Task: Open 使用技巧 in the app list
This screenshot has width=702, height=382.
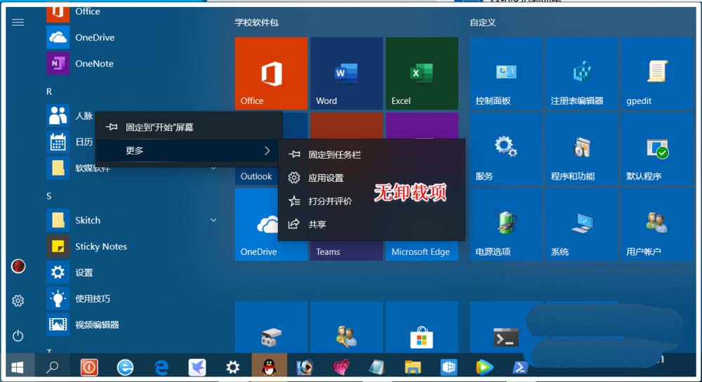Action: pos(132,298)
